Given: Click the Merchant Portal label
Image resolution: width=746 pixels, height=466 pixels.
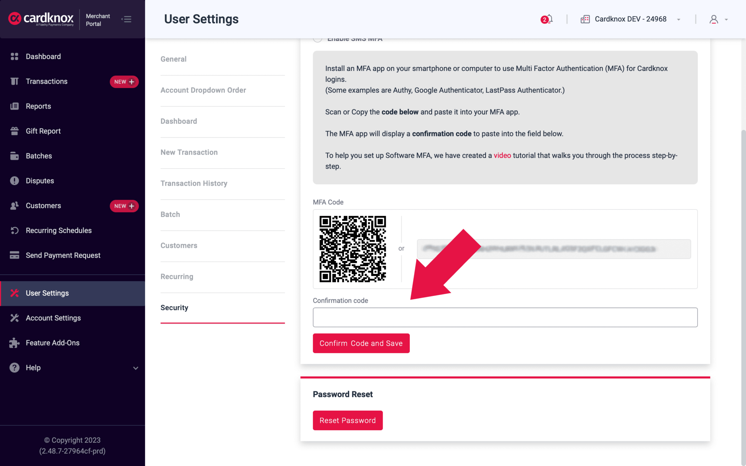Looking at the screenshot, I should click(x=98, y=20).
